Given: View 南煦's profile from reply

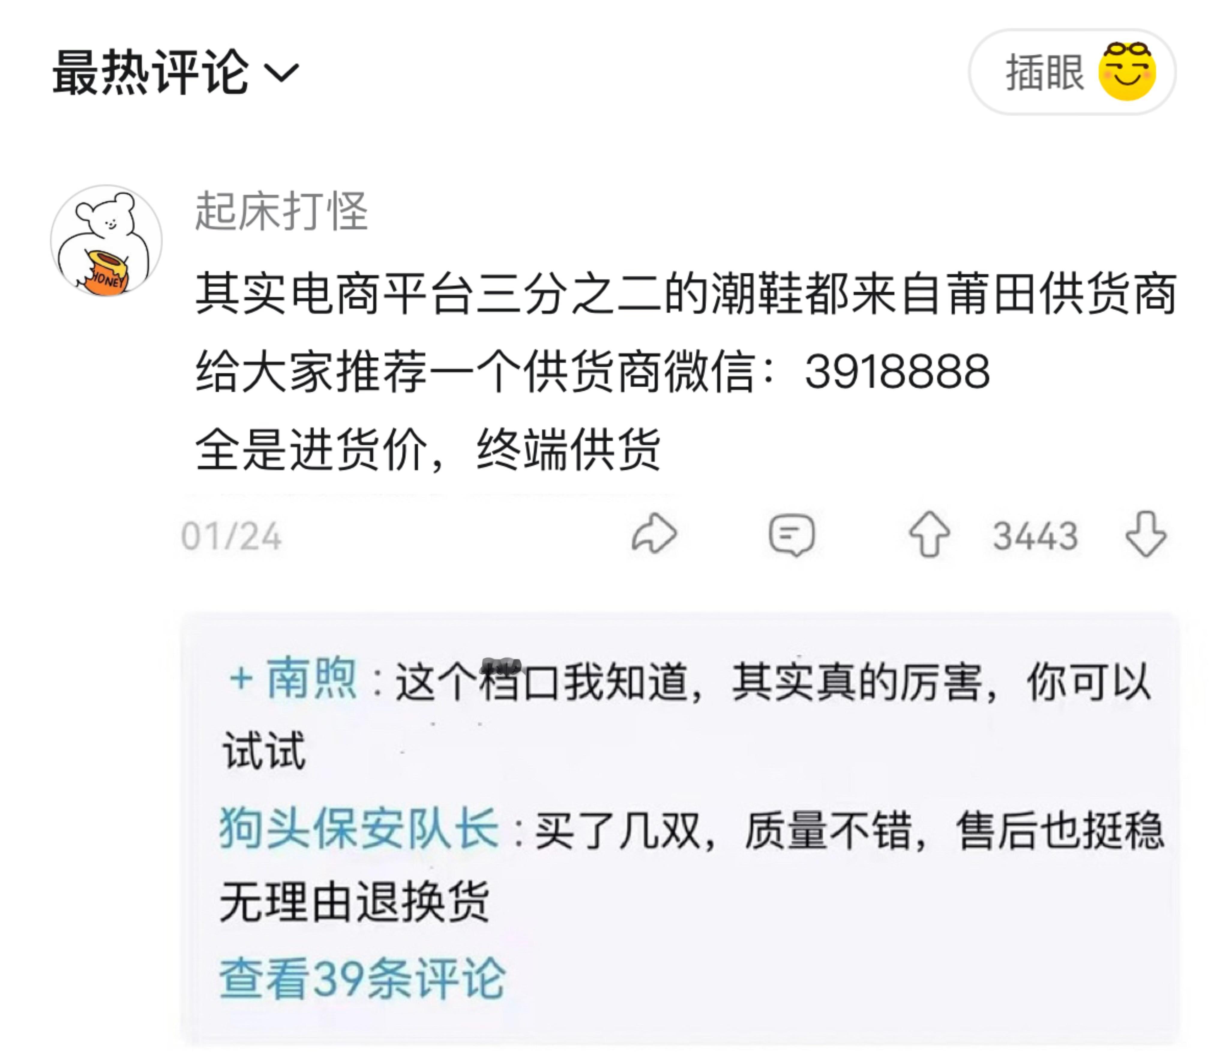Looking at the screenshot, I should 312,678.
